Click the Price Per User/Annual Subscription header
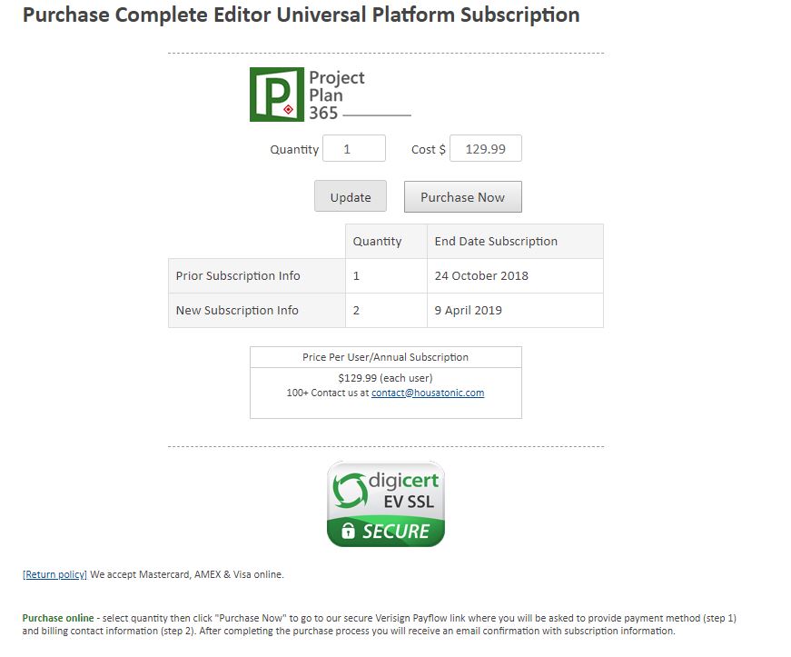 pyautogui.click(x=385, y=357)
